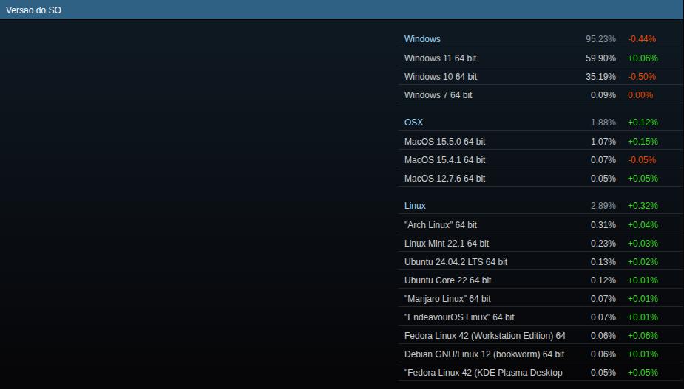Click the Windows 10 share value 35.19%

coord(600,77)
